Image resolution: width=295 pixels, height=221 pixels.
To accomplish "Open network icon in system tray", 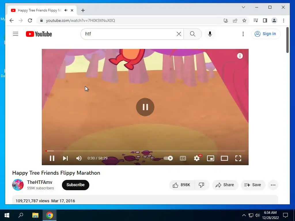I will pyautogui.click(x=251, y=215).
